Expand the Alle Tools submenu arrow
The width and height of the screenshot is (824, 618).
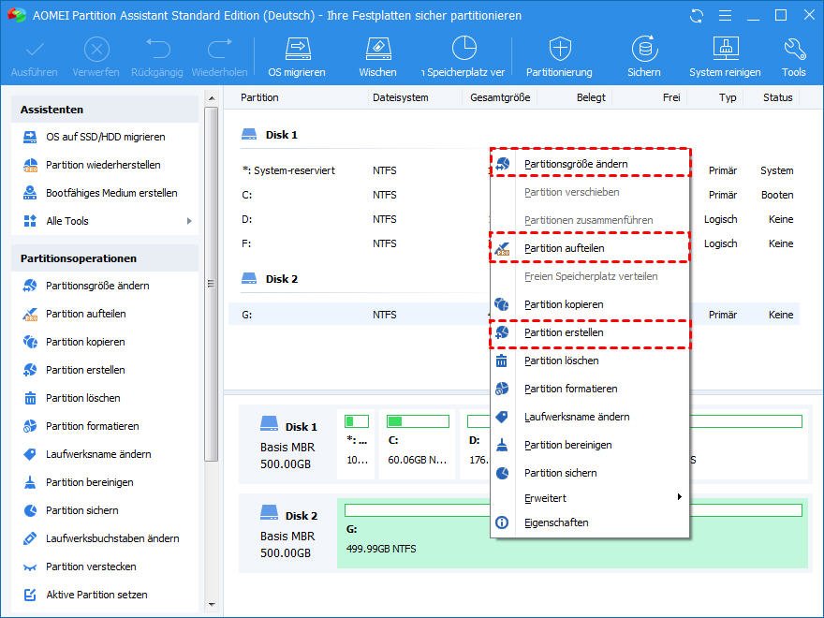coord(189,221)
